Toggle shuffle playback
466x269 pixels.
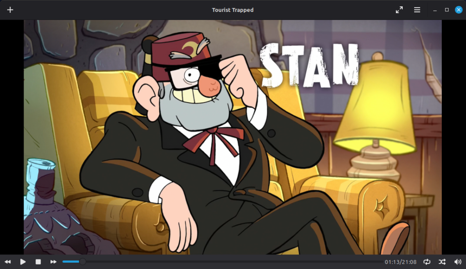point(442,262)
